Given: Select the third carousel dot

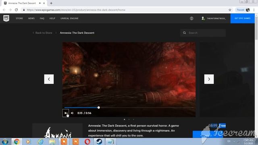Looking at the screenshot, I should click(133, 120).
